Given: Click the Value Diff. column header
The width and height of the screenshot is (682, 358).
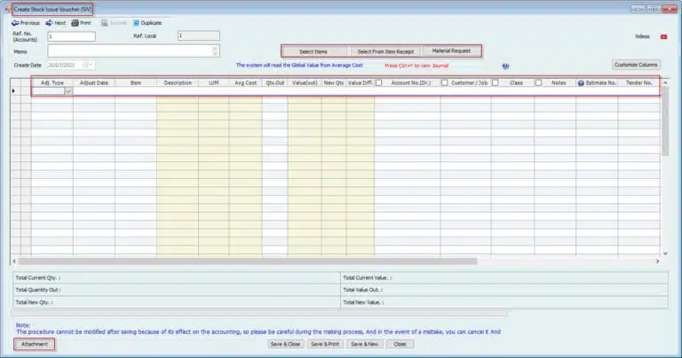Looking at the screenshot, I should point(361,83).
